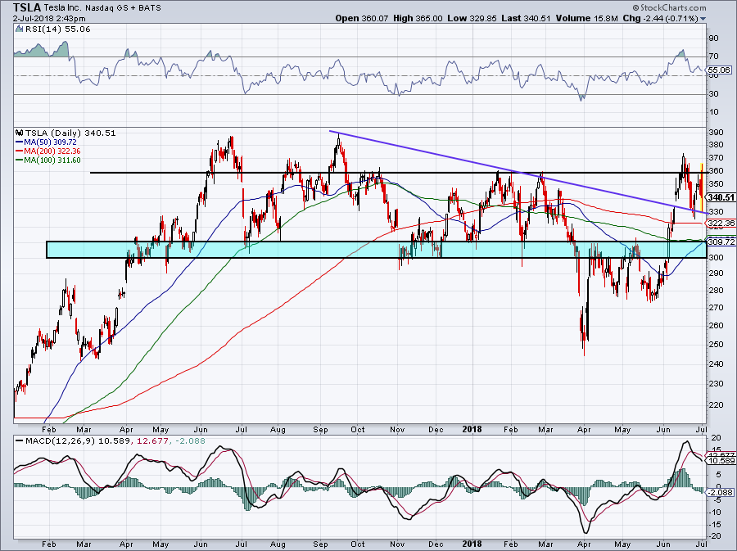Viewport: 737px width, 551px height.
Task: Click the boxed -2.088 MACD axis label
Action: 721,492
